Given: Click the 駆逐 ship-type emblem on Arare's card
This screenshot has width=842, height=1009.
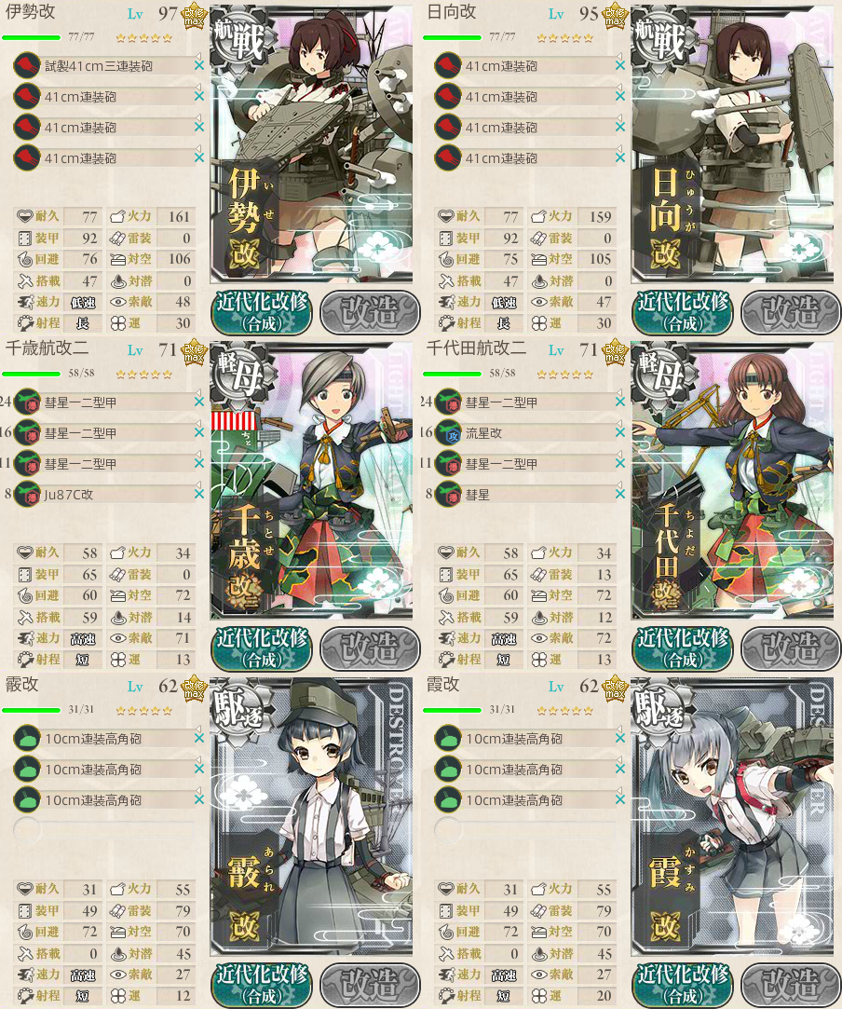Looking at the screenshot, I should [x=239, y=711].
